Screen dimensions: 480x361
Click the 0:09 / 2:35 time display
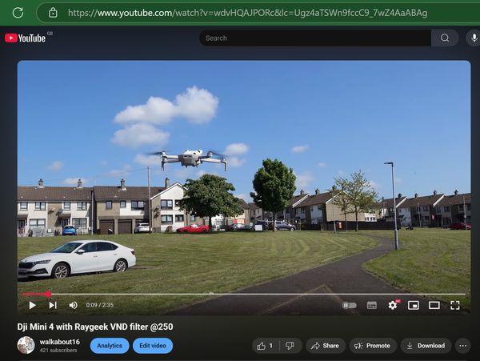[x=100, y=305]
